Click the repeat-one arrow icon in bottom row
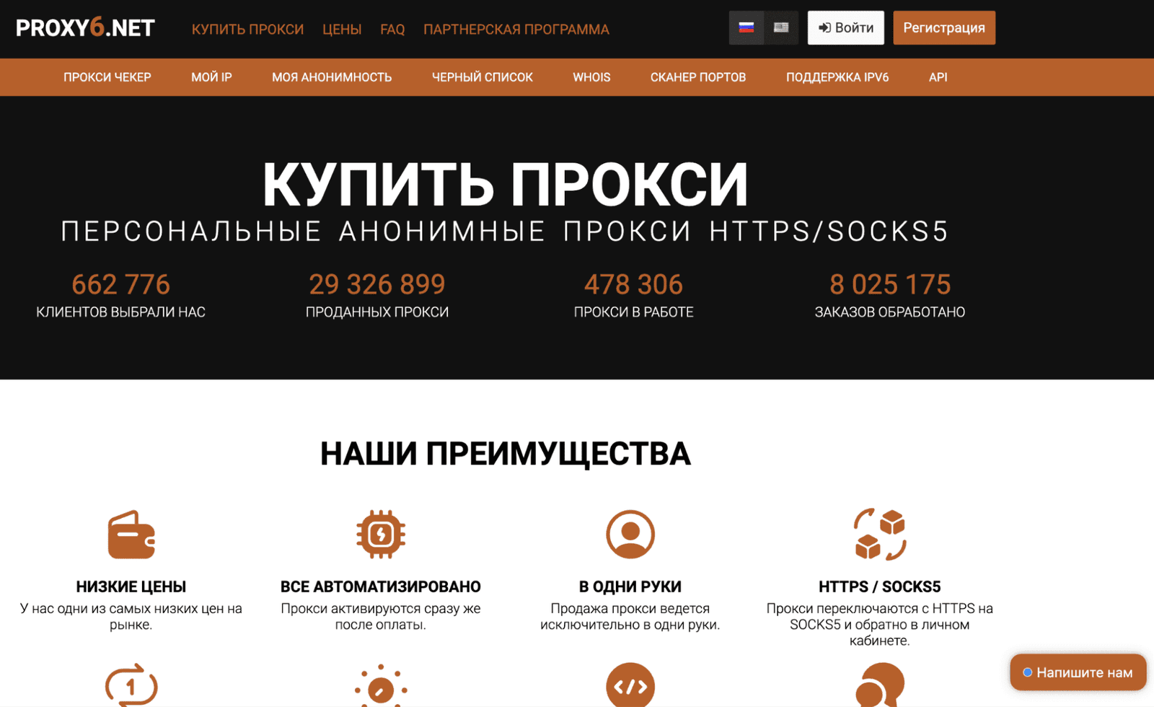The width and height of the screenshot is (1154, 707). pos(131,685)
